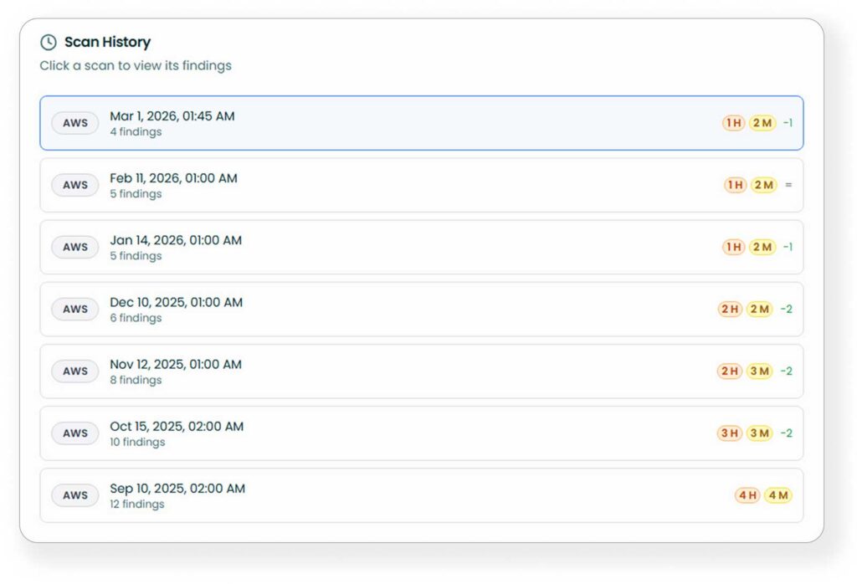
Task: Click the equals indicator on the Feb 11 row
Action: click(x=788, y=185)
